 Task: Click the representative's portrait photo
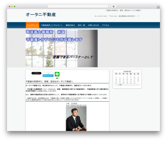76,119
